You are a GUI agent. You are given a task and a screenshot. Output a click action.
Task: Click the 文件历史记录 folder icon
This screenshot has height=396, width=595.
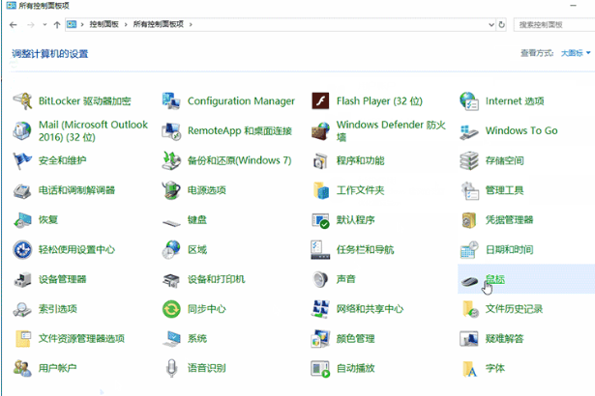click(x=470, y=309)
